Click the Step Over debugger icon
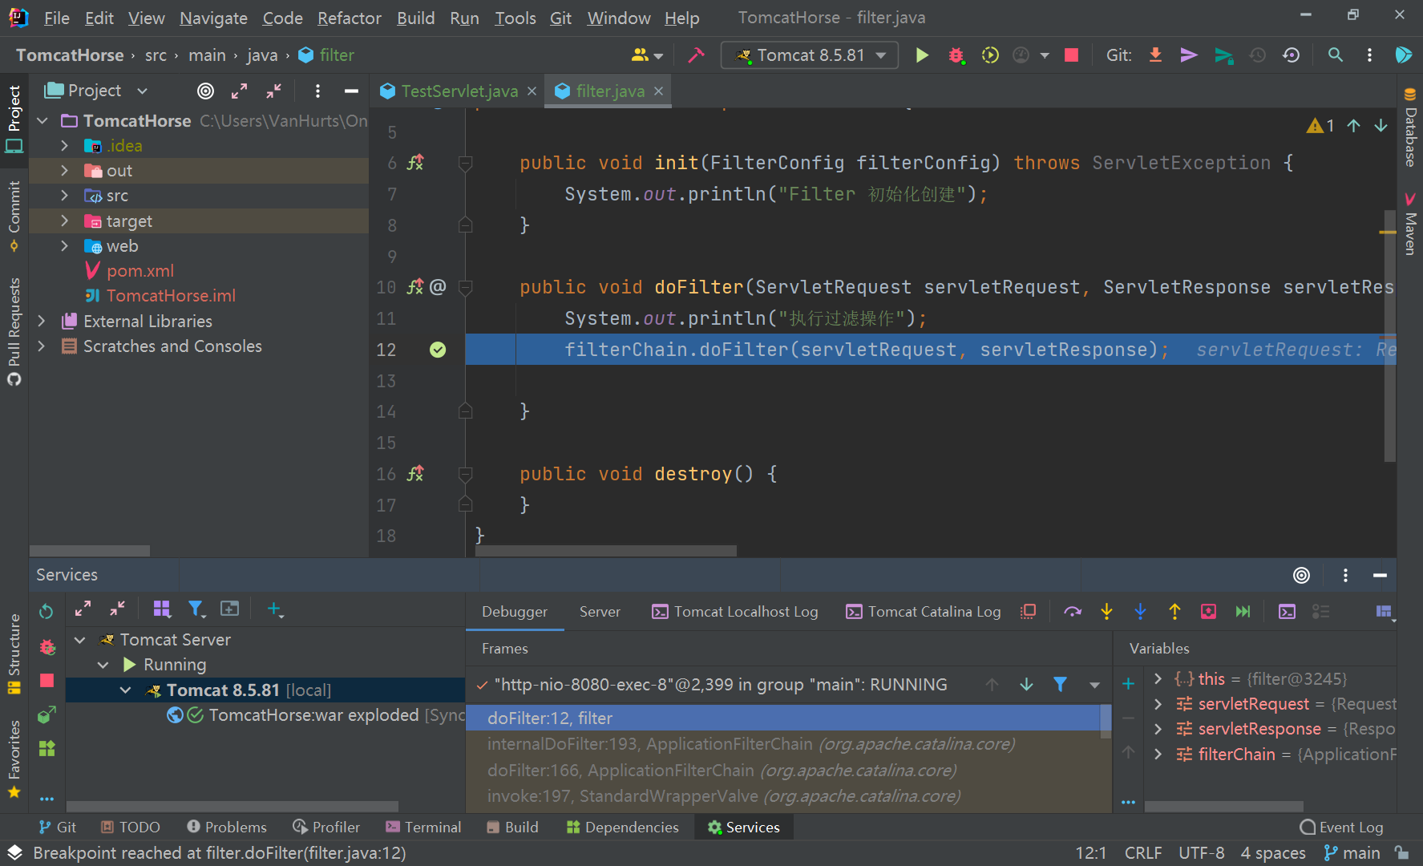Screen dimensions: 1423x866 (x=1072, y=611)
